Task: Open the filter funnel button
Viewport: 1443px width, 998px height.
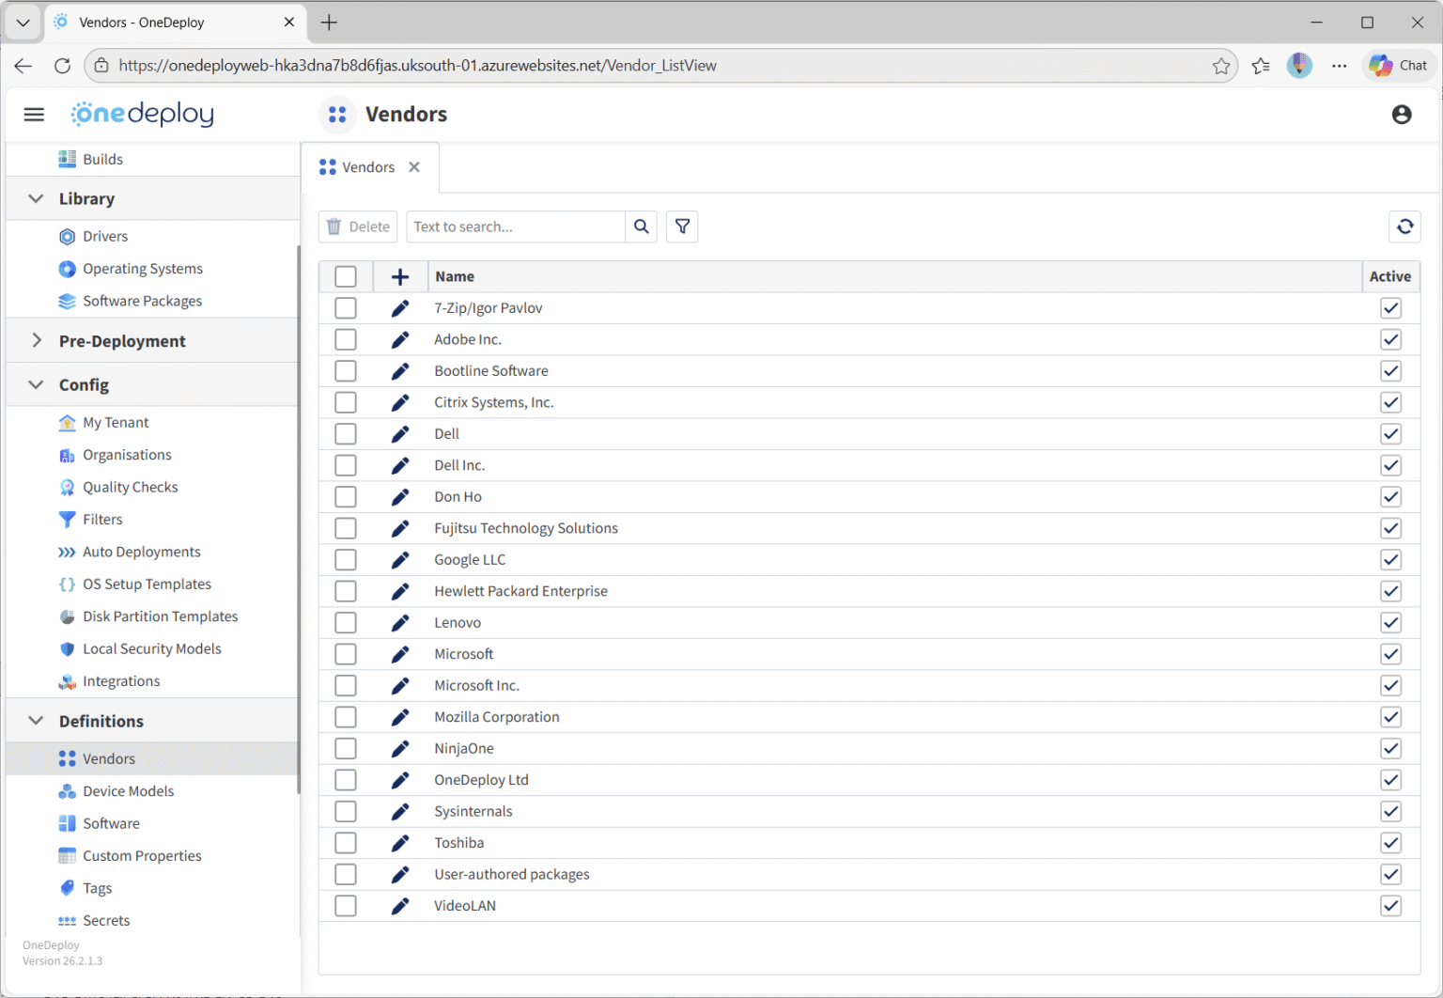Action: tap(682, 226)
